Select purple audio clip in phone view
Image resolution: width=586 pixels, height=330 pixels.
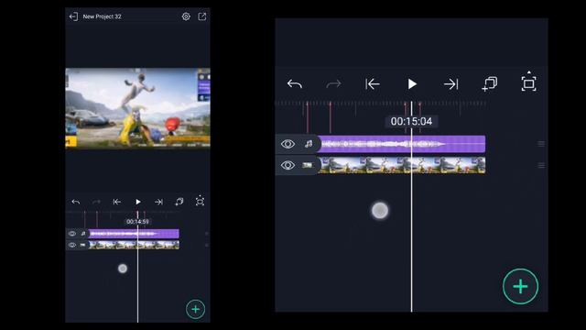click(134, 234)
